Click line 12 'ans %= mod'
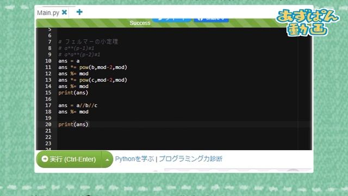The height and width of the screenshot is (196, 348). pyautogui.click(x=73, y=74)
